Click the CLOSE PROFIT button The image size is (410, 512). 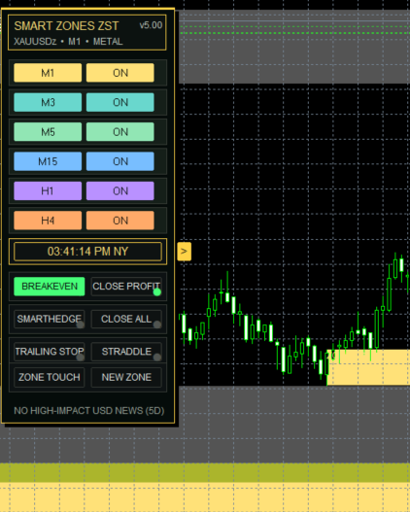126,287
